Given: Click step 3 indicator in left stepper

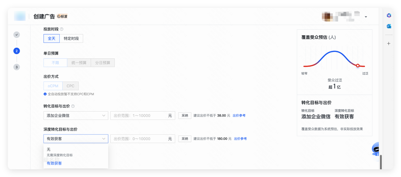Looking at the screenshot, I should click(x=17, y=67).
